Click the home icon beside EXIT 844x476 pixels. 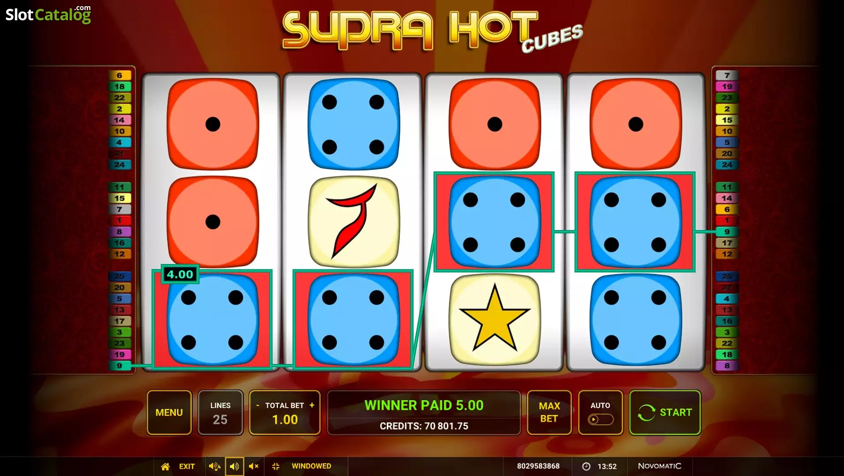click(x=165, y=466)
